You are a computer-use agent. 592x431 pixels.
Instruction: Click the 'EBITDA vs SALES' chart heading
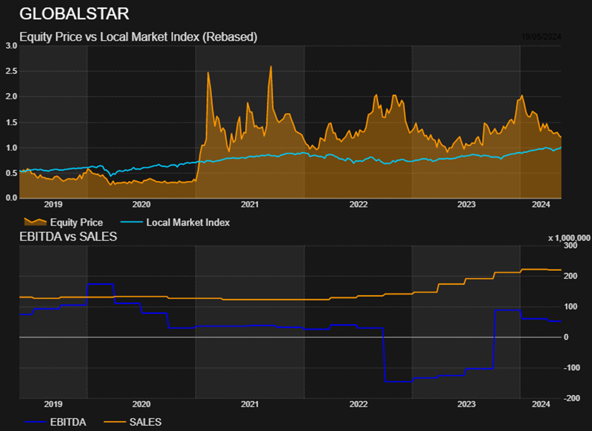[x=69, y=237]
